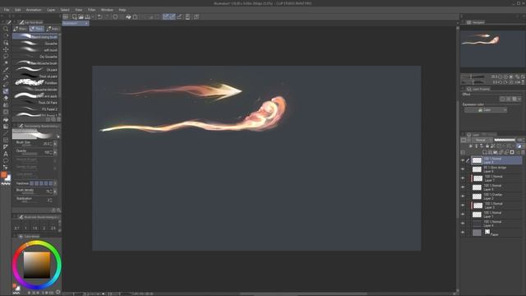526x296 pixels.
Task: Pick a shade in the color wheel square
Action: [36, 265]
